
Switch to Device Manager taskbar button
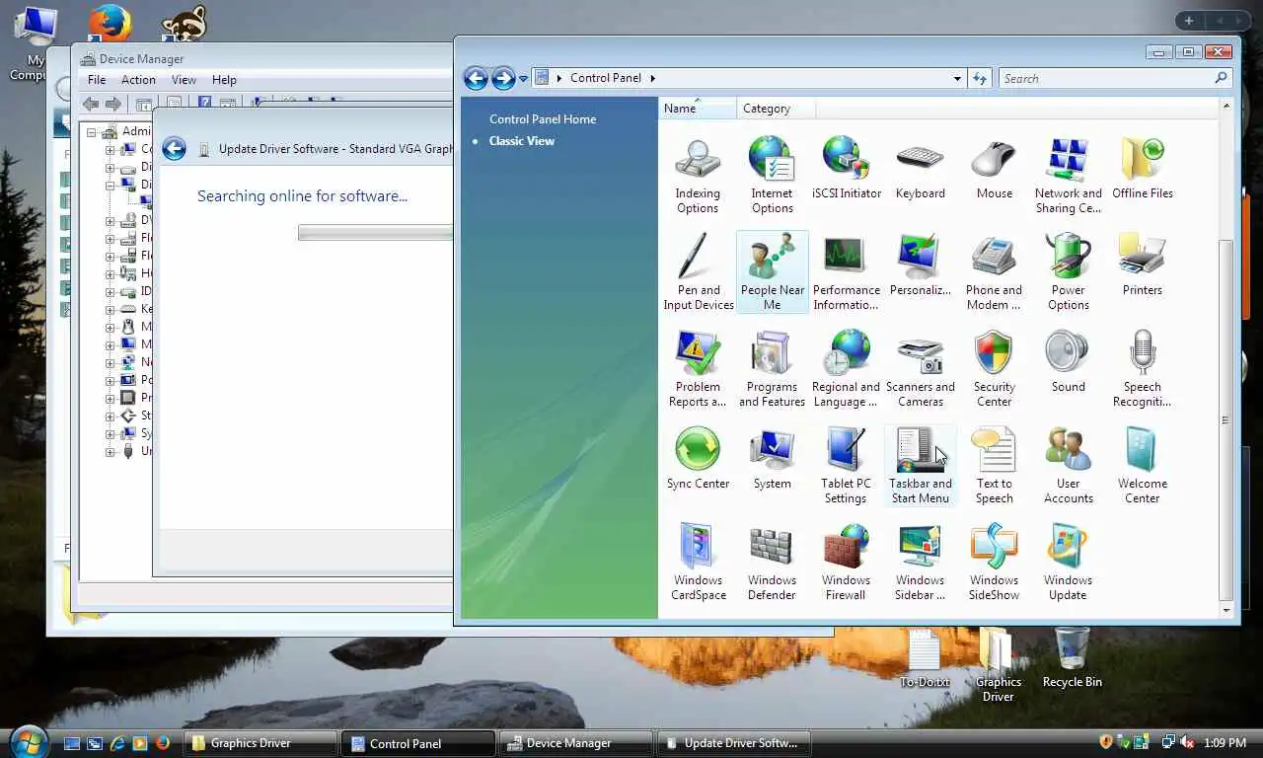coord(575,743)
